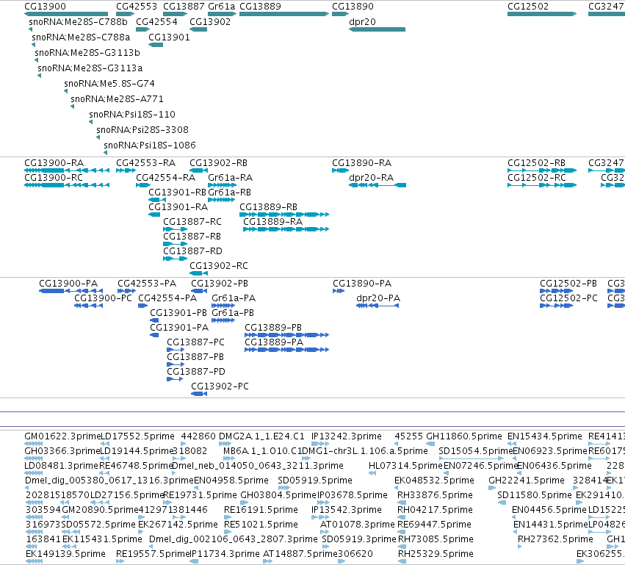
Task: Click the dpr20 gene feature
Action: click(377, 29)
